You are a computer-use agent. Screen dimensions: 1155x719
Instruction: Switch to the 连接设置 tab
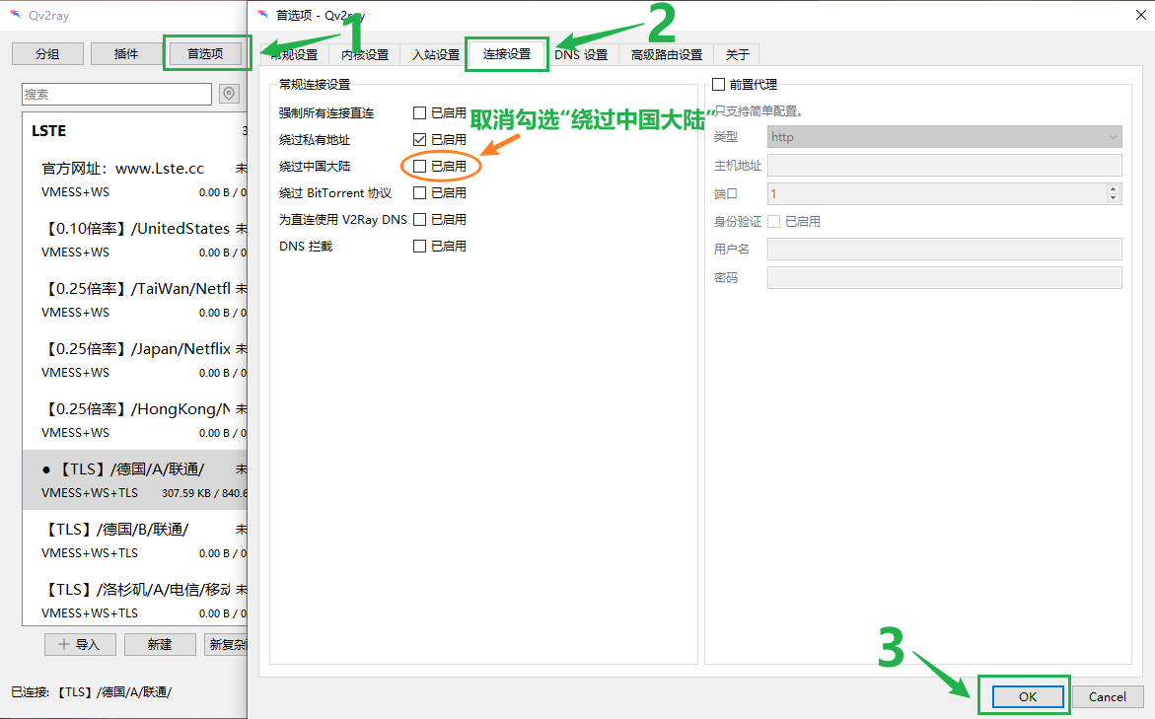(506, 54)
